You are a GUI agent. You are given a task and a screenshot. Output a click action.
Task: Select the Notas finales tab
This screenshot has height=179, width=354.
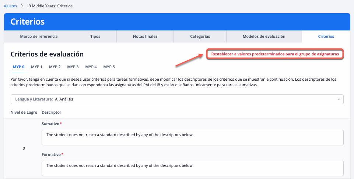click(145, 37)
